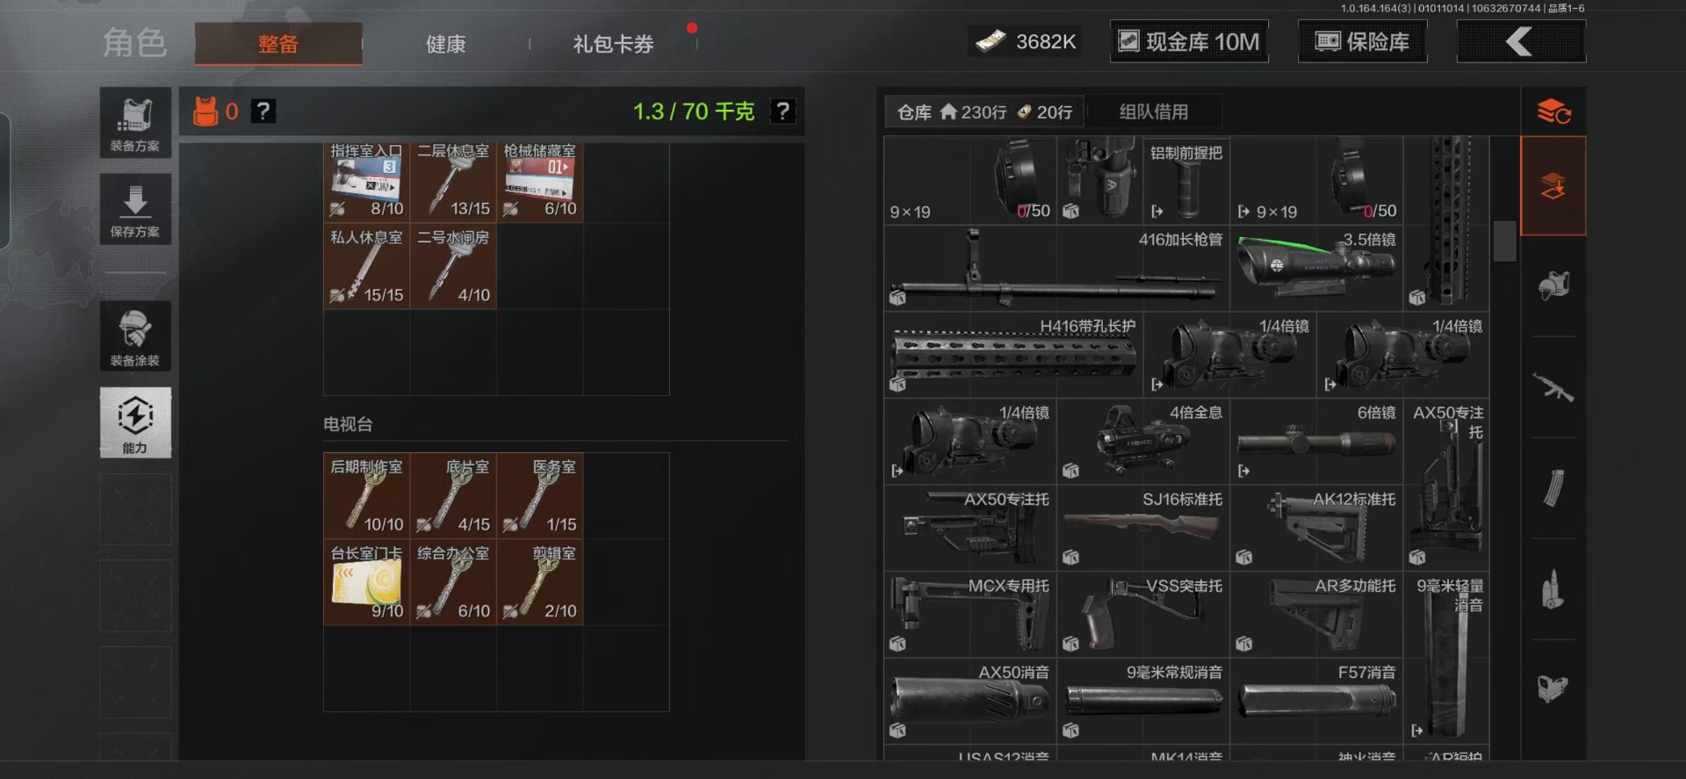The width and height of the screenshot is (1686, 779).
Task: Select the 后期制作室 key
Action: coord(366,495)
